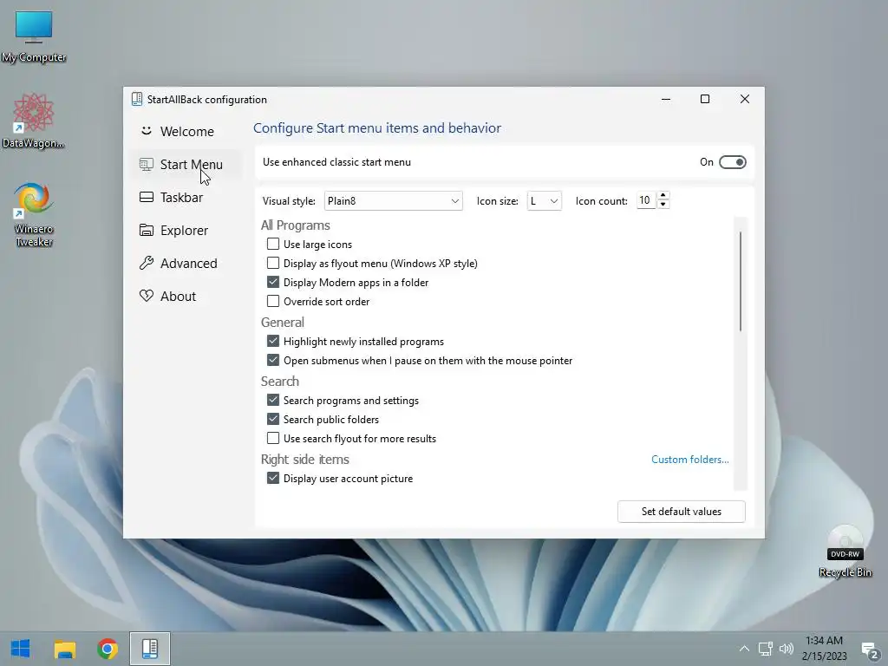Viewport: 888px width, 666px height.
Task: Click the StartAllBack taskbar button
Action: pos(149,649)
